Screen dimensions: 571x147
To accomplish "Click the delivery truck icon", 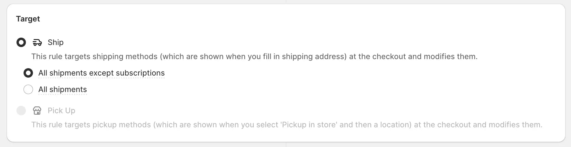I will click(x=37, y=42).
